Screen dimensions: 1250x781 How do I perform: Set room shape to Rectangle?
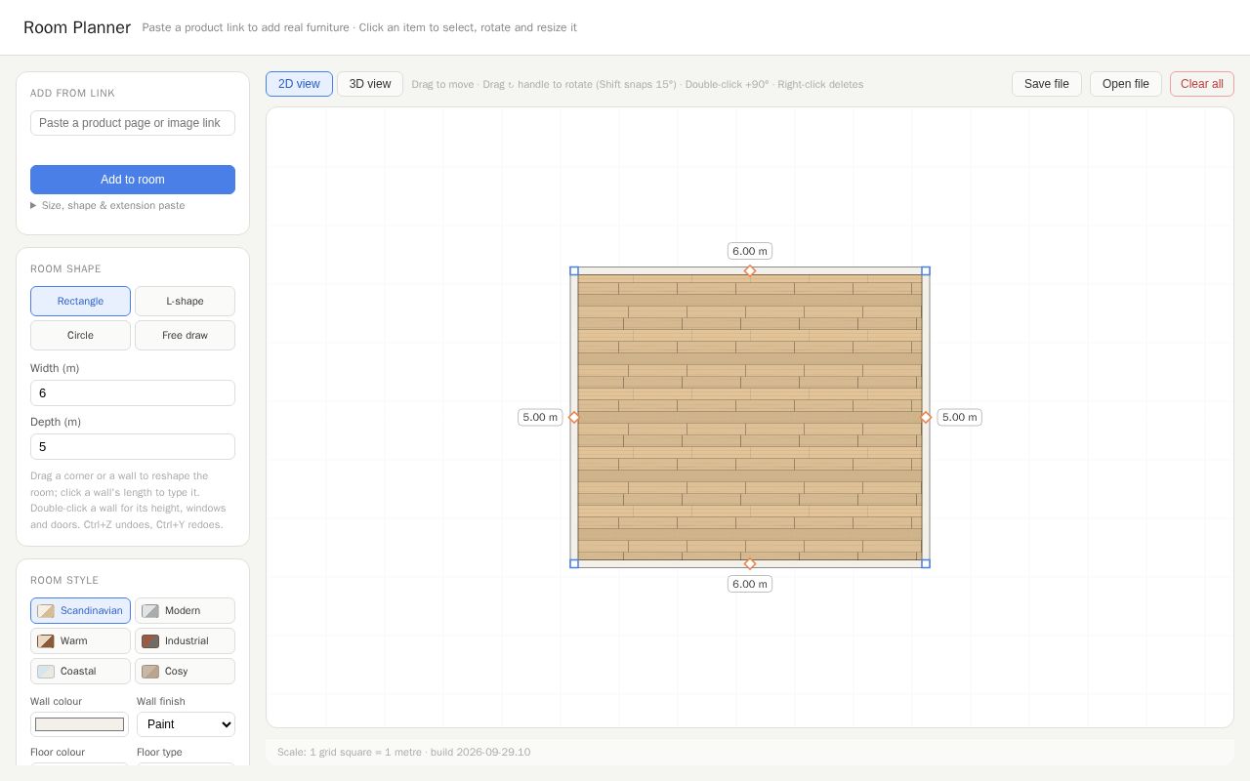point(80,302)
